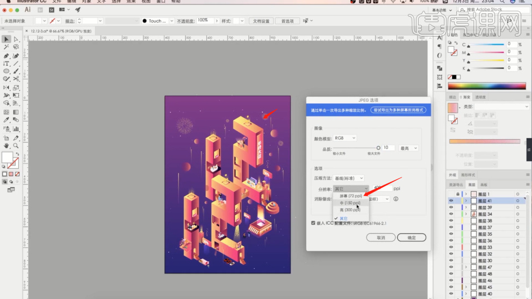Screen dimensions: 532x299
Task: Open the Character panel icon in dock
Action: tap(440, 38)
